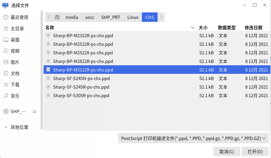Sort files by Name (名称) column
Image resolution: width=271 pixels, height=158 pixels.
tap(50, 27)
